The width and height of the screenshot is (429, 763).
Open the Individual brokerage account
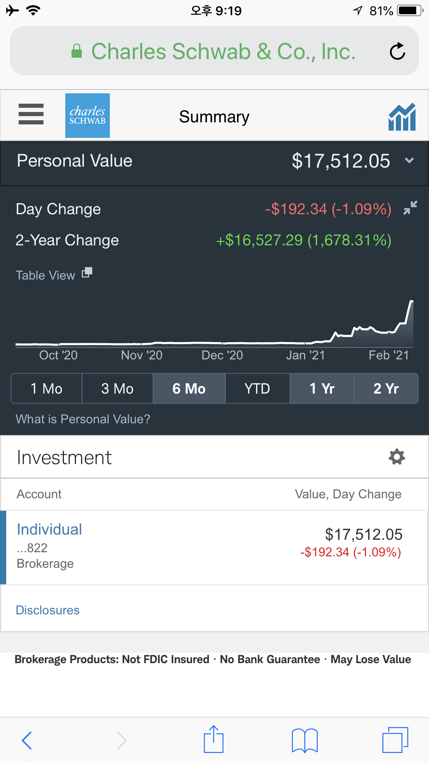214,547
